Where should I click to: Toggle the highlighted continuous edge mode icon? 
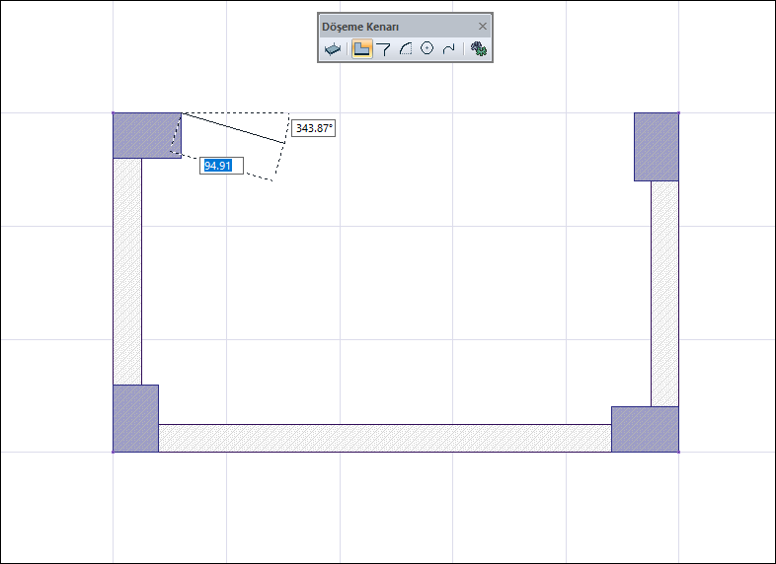(362, 49)
